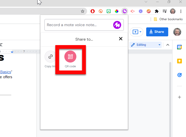Open the Other bookmarks folder
Image resolution: width=186 pixels, height=137 pixels.
tap(168, 19)
